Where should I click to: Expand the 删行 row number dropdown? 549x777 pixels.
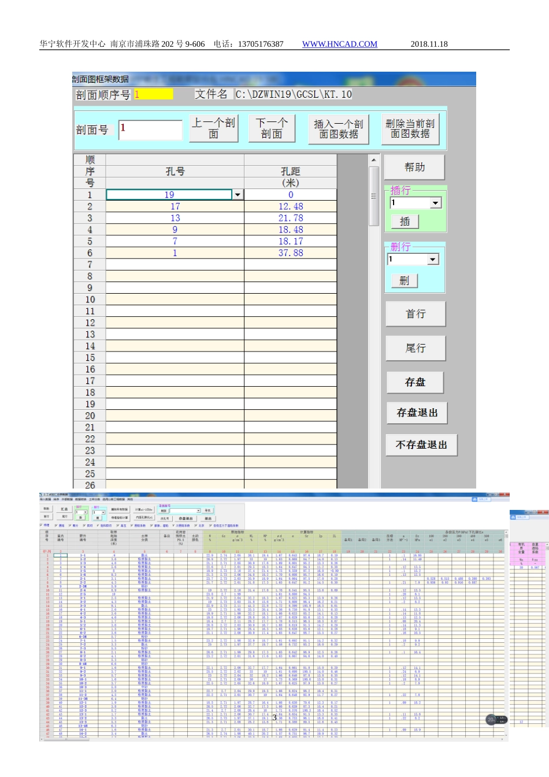tap(433, 260)
